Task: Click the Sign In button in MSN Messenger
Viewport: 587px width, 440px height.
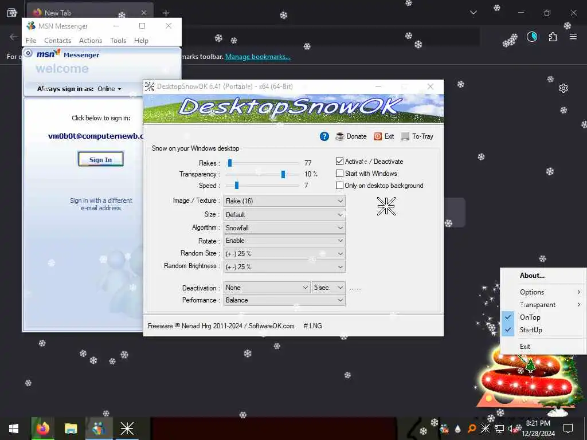Action: (100, 159)
